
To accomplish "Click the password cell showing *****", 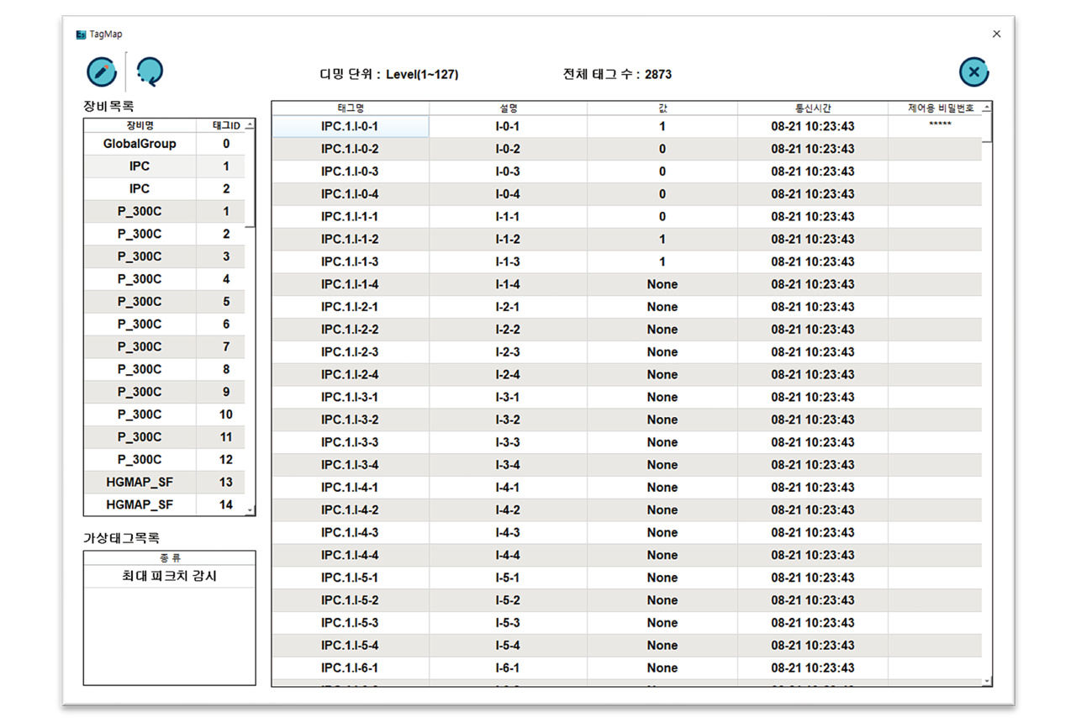I will (x=935, y=126).
